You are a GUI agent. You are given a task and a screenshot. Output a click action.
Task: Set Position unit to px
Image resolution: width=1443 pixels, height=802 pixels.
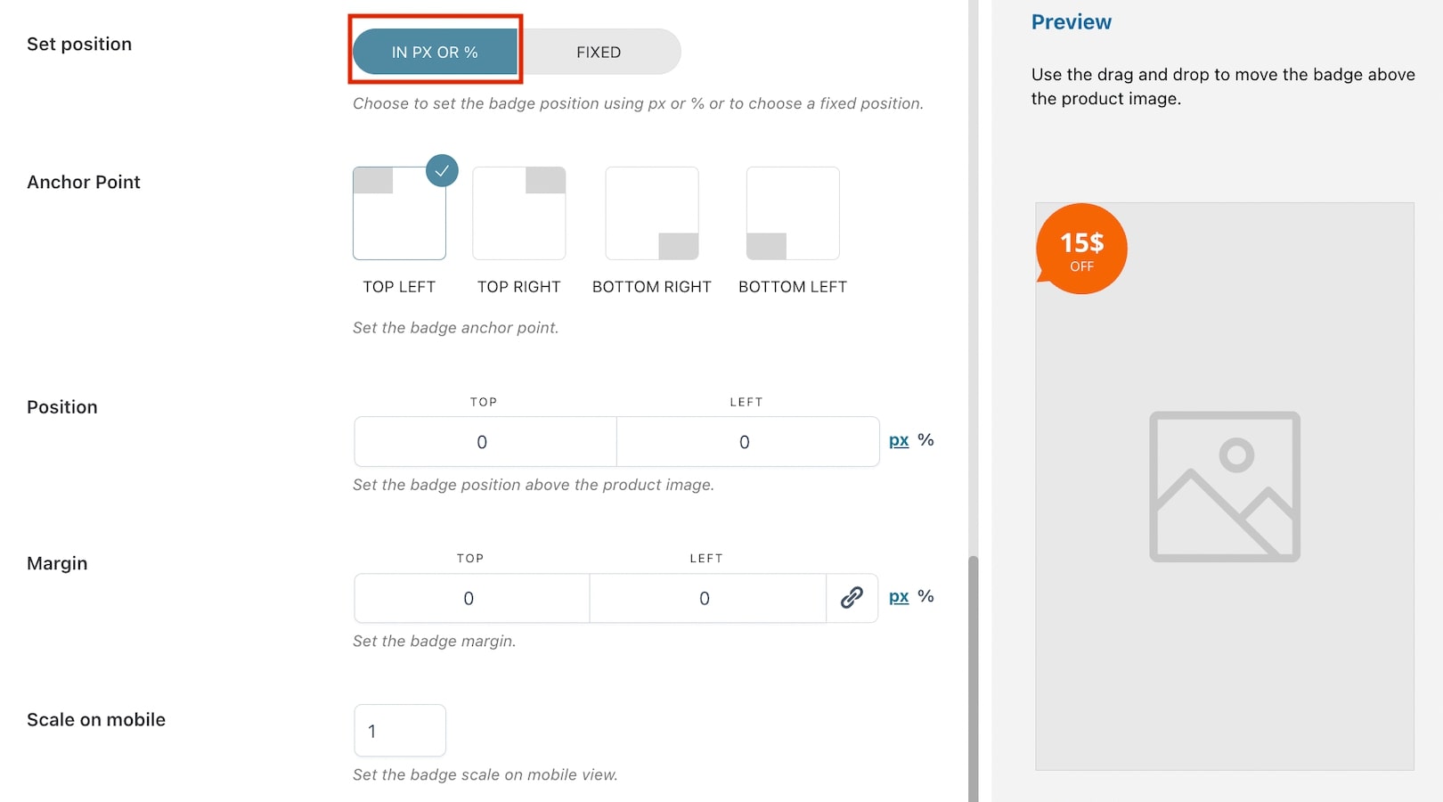899,440
